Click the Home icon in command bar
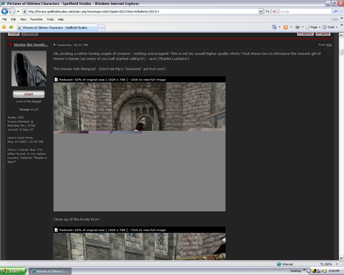Screen dimensions: 344x275 pos(274,27)
